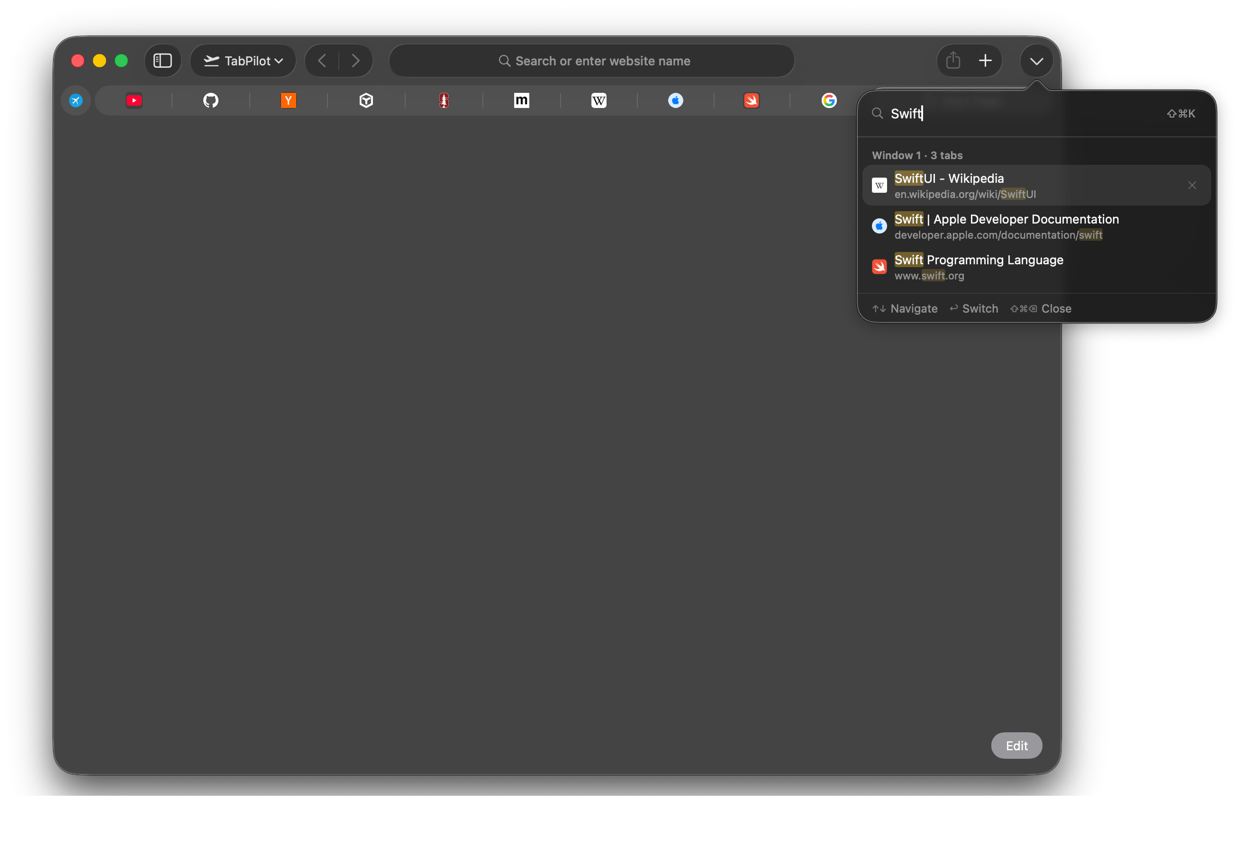Go forward to next page
The height and width of the screenshot is (845, 1251).
pos(356,61)
